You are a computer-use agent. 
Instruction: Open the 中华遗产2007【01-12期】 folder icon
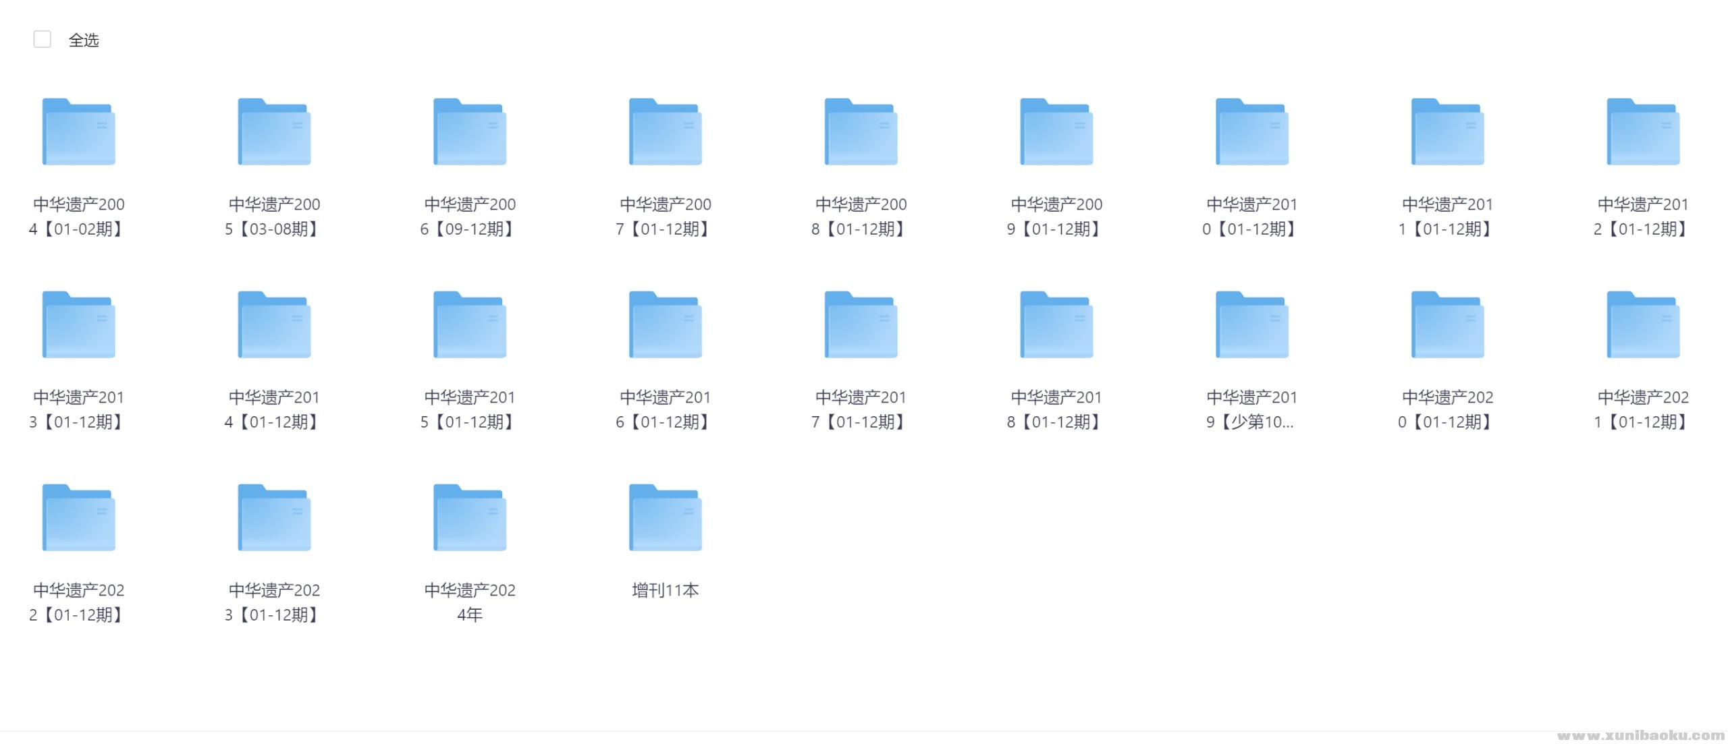pyautogui.click(x=666, y=132)
